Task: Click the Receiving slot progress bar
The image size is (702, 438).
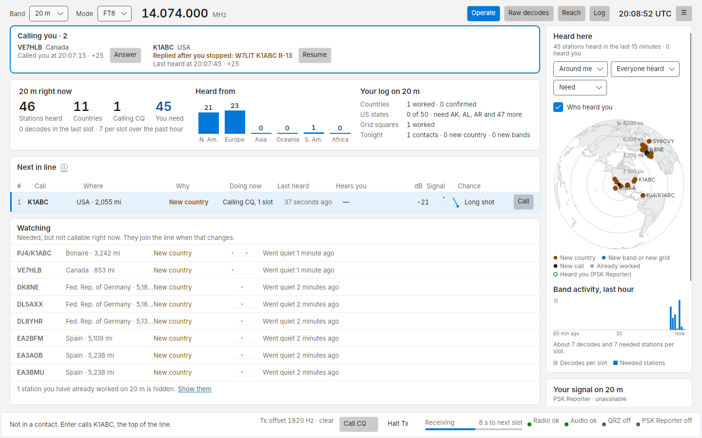Action: [x=474, y=429]
